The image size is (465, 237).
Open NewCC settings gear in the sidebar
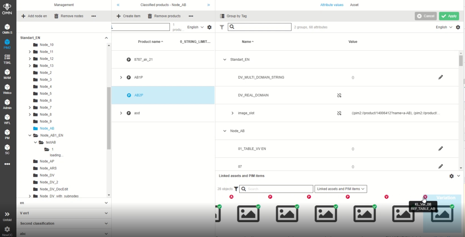pyautogui.click(x=7, y=231)
